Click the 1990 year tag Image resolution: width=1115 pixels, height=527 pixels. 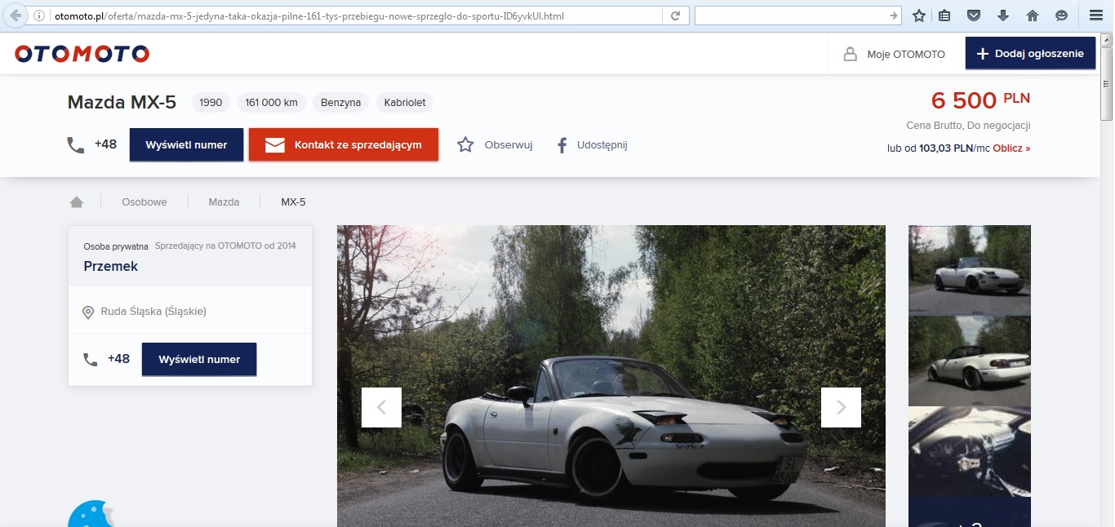pos(211,103)
